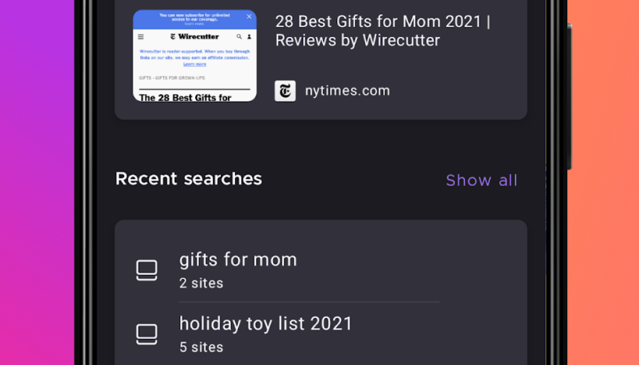The height and width of the screenshot is (365, 639).
Task: Click the New York Times favicon
Action: (285, 91)
